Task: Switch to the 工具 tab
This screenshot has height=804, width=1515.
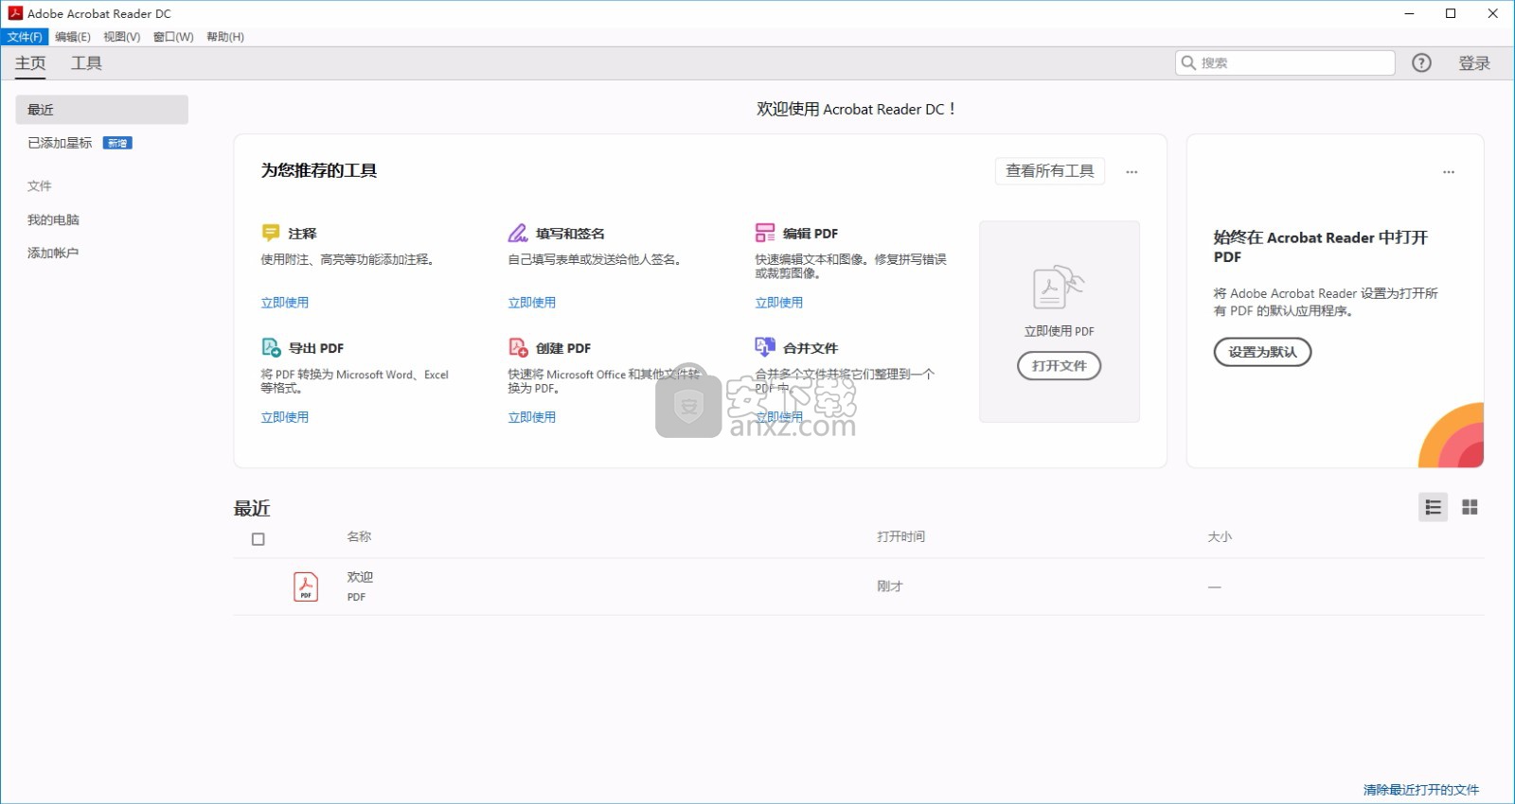Action: pyautogui.click(x=86, y=63)
